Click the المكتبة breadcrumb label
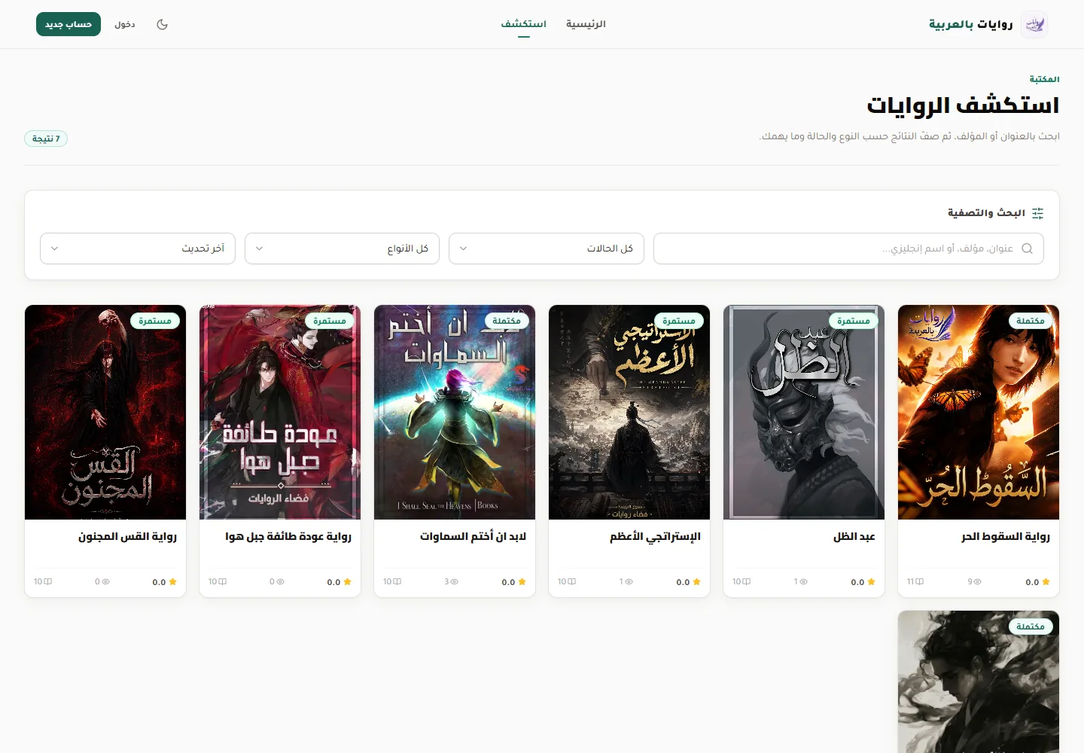 click(1044, 79)
